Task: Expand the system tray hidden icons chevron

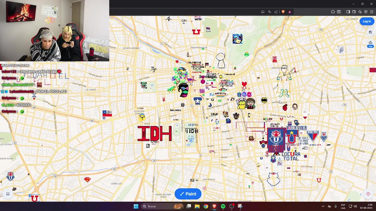Action: point(323,206)
